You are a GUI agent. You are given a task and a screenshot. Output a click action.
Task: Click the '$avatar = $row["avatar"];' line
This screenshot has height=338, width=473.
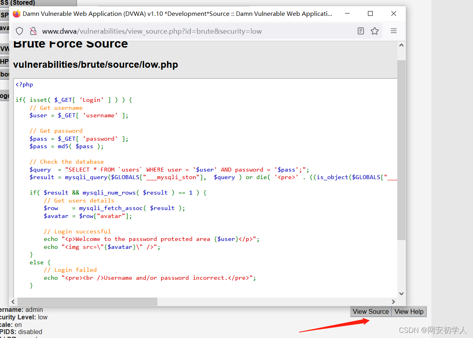pyautogui.click(x=88, y=216)
